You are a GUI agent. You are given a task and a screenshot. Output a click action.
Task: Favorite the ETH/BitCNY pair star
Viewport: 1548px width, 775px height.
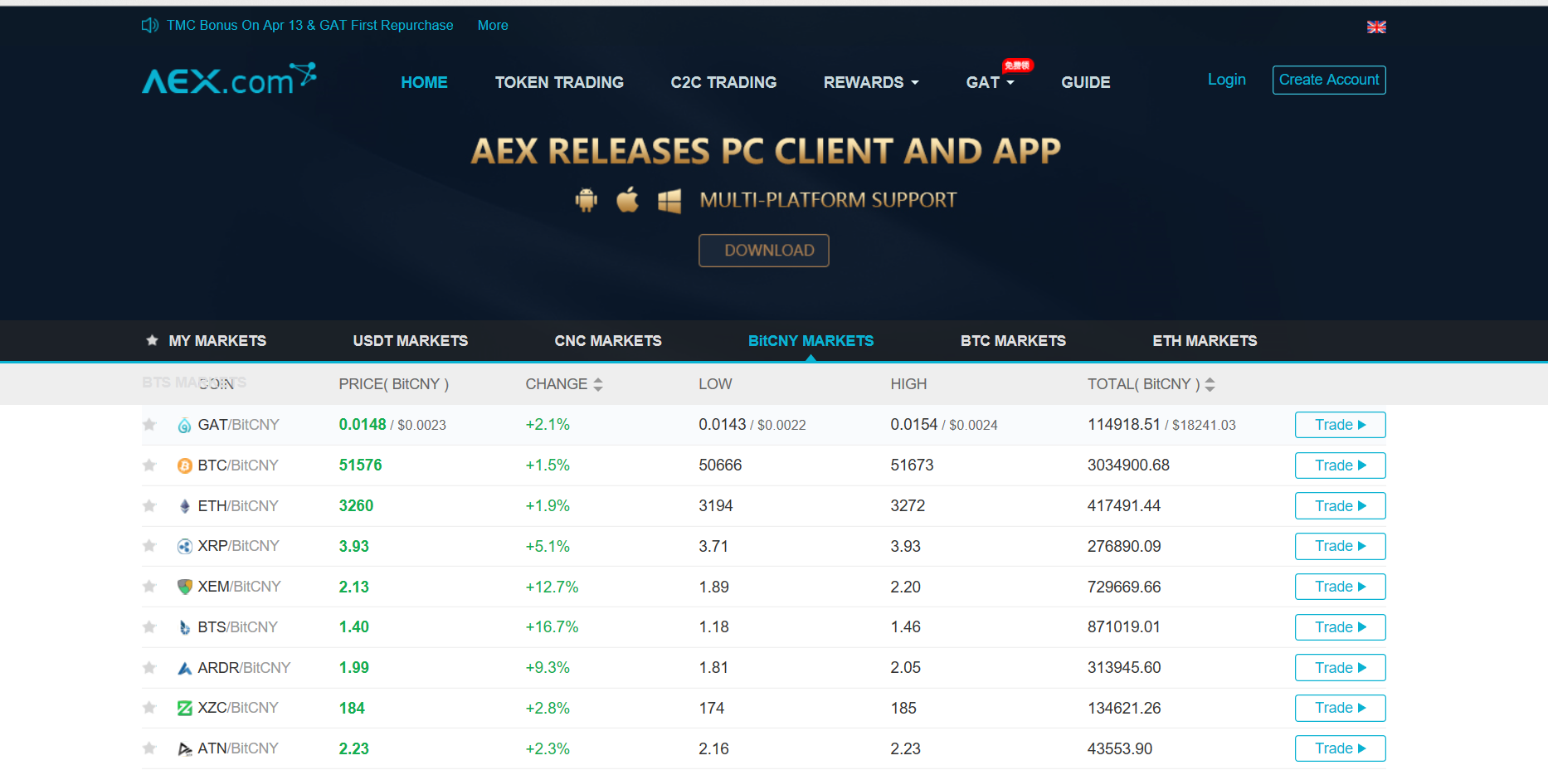[x=149, y=506]
